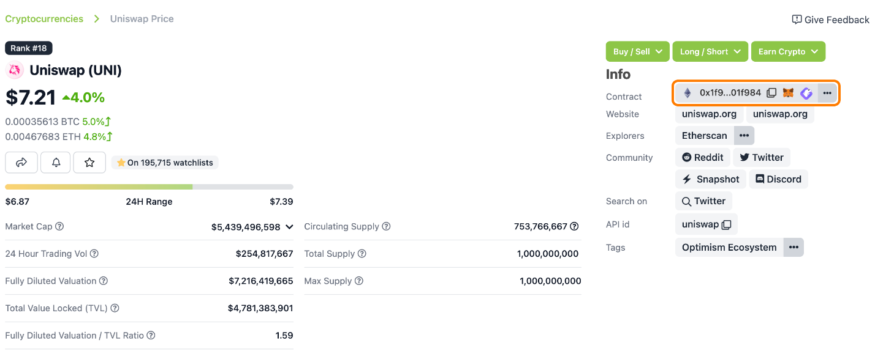Copy the uniswap API id

pyautogui.click(x=727, y=224)
